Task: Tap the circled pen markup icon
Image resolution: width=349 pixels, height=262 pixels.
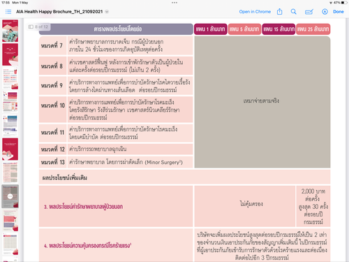Action: pos(325,12)
